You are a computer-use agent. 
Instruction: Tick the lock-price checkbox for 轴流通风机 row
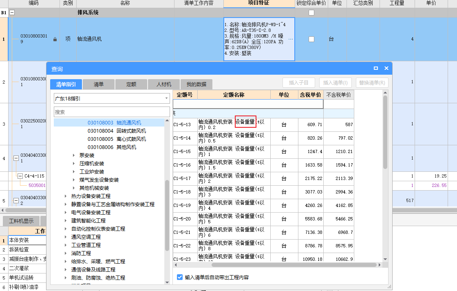point(311,39)
